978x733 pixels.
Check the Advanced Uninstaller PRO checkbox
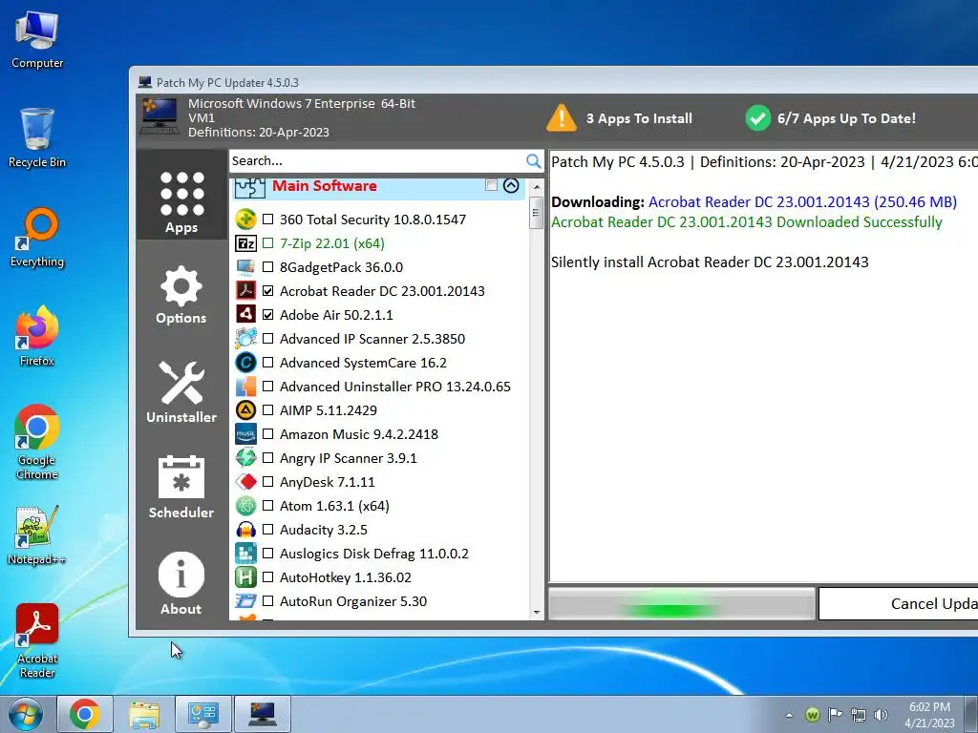pyautogui.click(x=268, y=387)
